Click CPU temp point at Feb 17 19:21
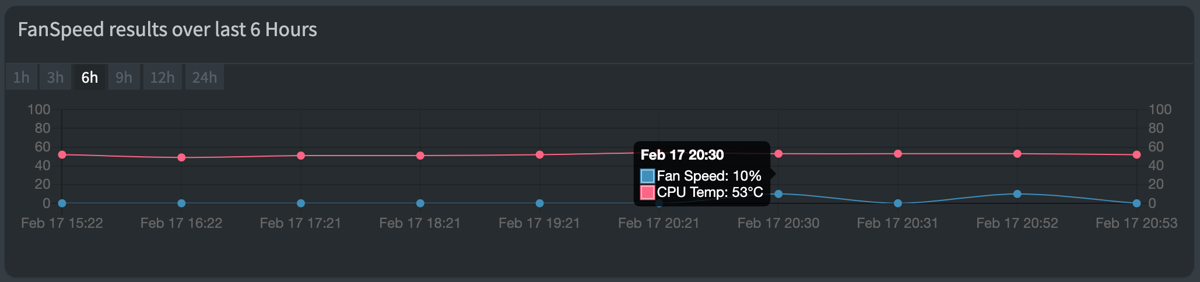 tap(539, 155)
